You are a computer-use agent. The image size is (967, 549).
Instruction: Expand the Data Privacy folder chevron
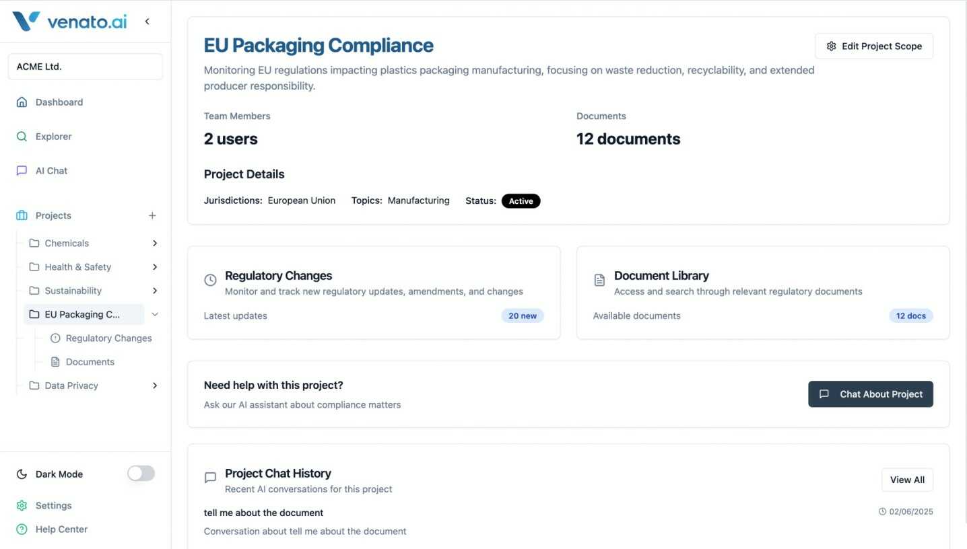click(155, 386)
